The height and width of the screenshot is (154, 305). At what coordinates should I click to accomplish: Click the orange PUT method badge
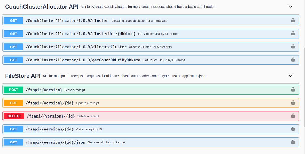coord(14,103)
